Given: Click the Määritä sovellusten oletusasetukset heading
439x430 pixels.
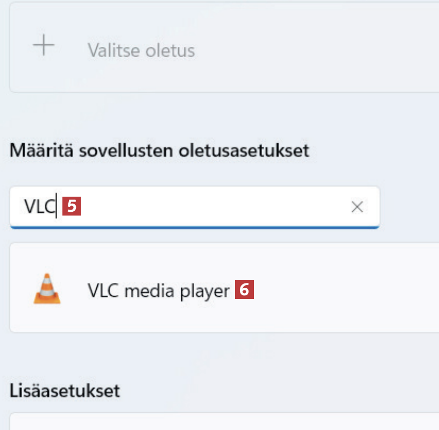Looking at the screenshot, I should tap(159, 150).
